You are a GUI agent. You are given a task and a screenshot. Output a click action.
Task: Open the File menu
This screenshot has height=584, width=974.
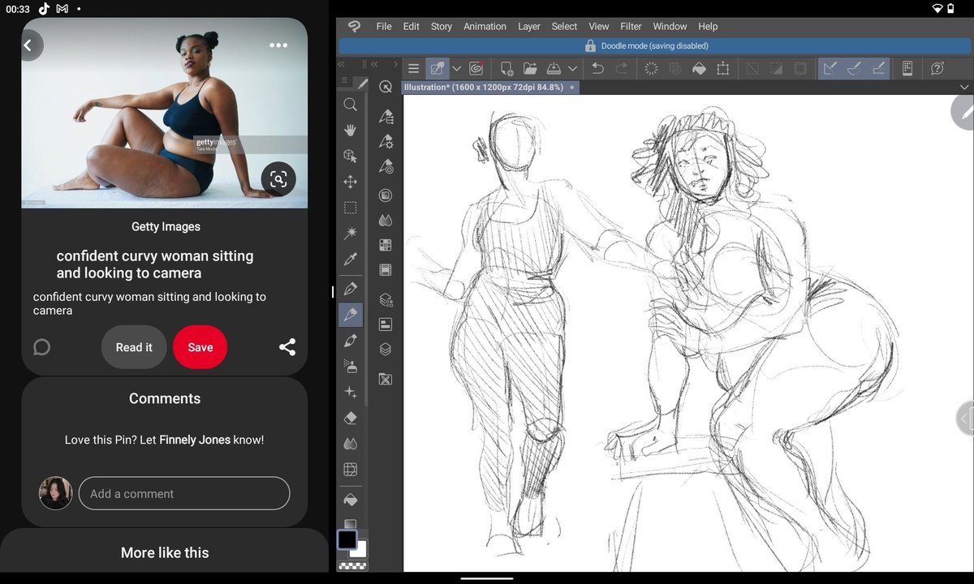click(x=384, y=26)
